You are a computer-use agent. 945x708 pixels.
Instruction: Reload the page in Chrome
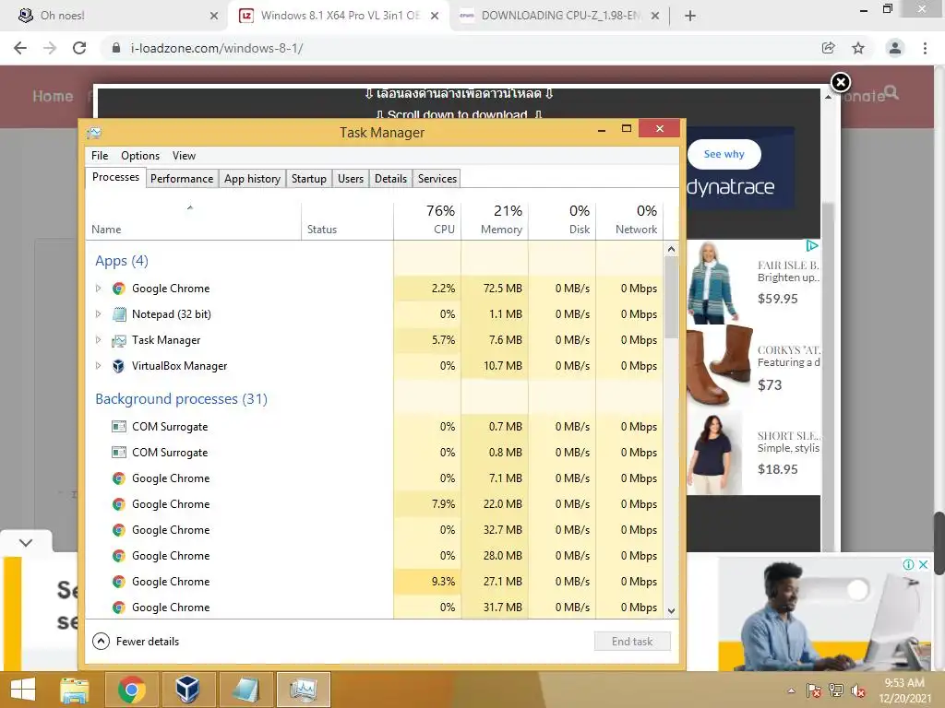79,48
